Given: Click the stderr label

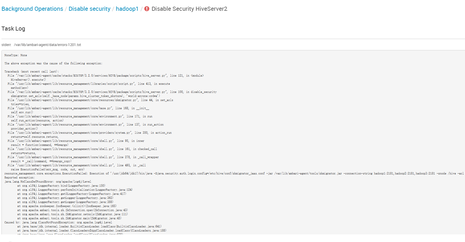Looking at the screenshot, I should click(6, 45).
